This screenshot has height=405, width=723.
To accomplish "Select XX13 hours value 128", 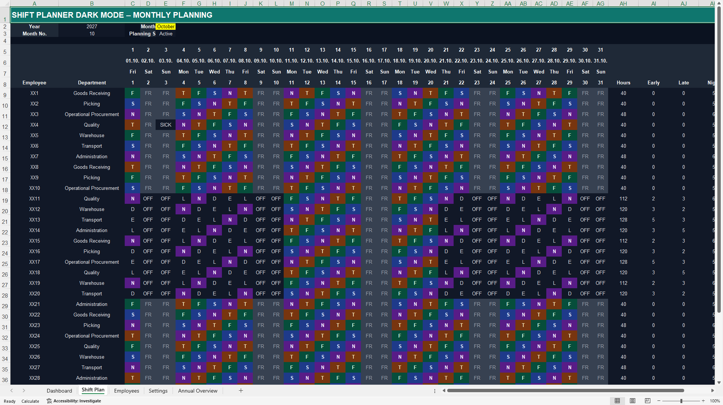I will [623, 220].
